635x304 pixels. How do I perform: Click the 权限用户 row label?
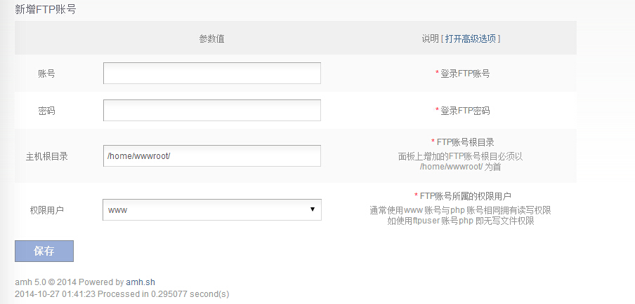46,209
